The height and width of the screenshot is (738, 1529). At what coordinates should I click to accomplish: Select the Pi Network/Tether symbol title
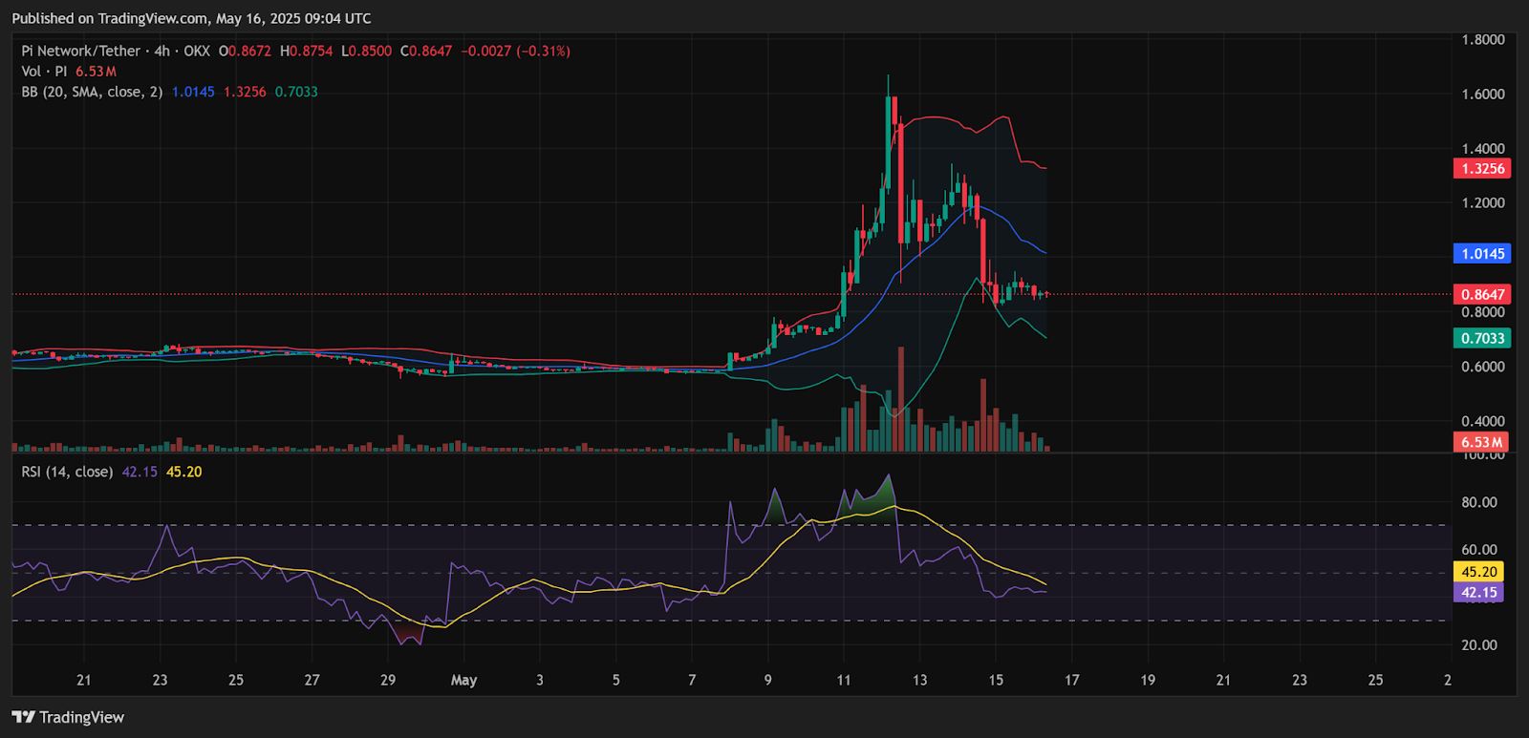coord(81,51)
